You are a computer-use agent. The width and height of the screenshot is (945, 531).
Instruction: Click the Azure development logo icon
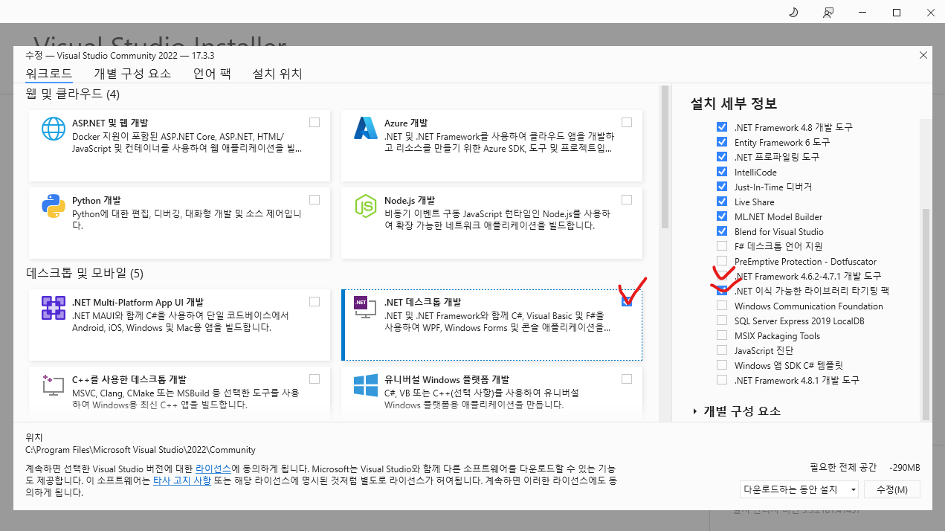366,129
